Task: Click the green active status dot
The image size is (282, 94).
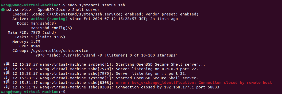Action: click(3, 10)
